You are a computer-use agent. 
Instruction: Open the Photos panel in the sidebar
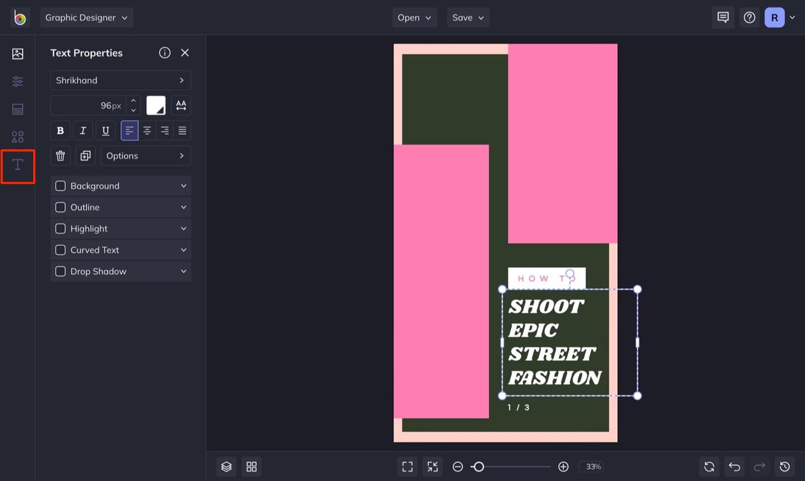click(17, 53)
